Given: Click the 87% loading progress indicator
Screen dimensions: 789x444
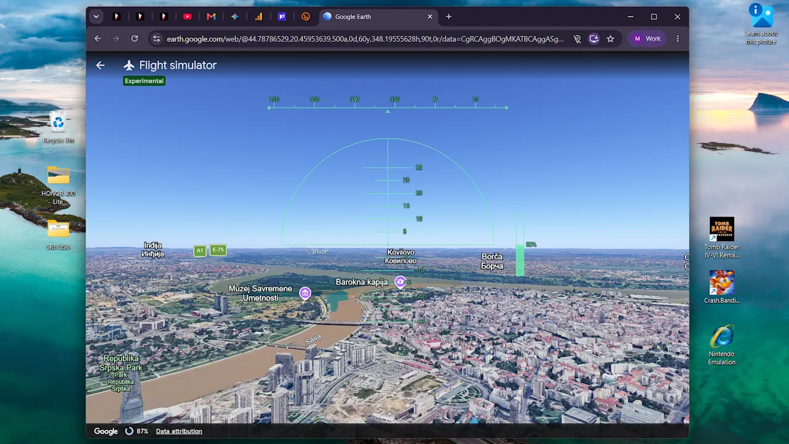Looking at the screenshot, I should pos(136,431).
